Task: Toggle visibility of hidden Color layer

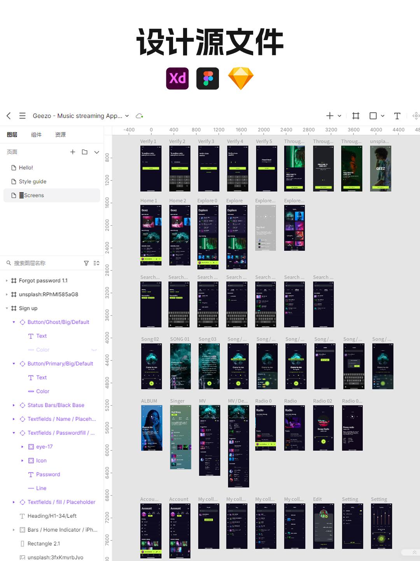Action: click(94, 350)
